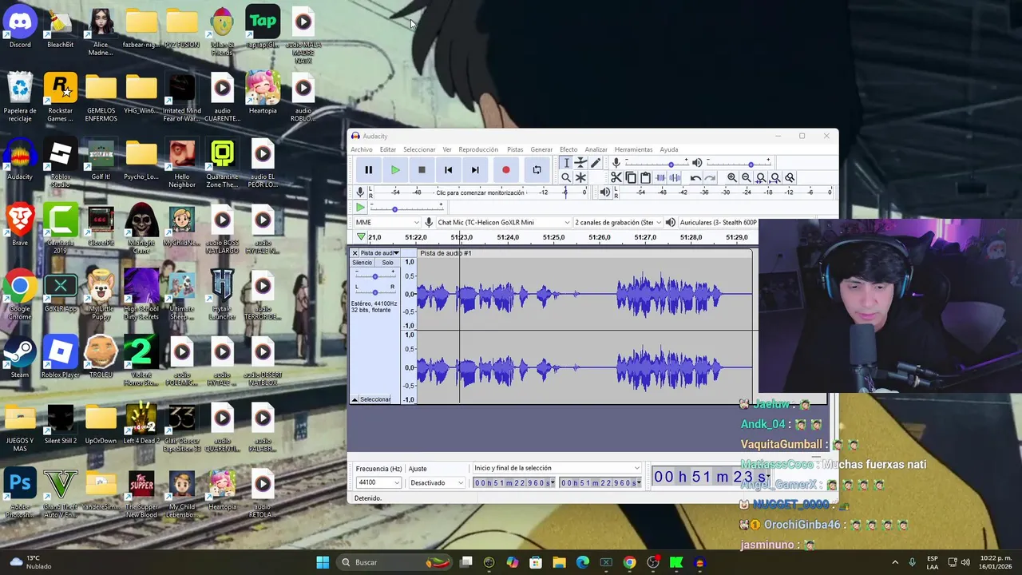
Task: Open the Seleccionar menu
Action: click(419, 149)
